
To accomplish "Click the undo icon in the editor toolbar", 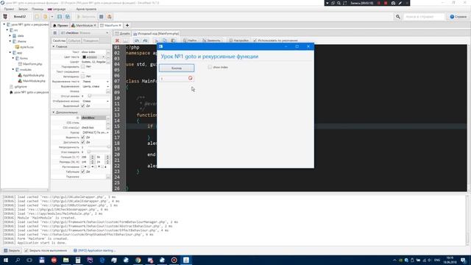I will click(137, 40).
